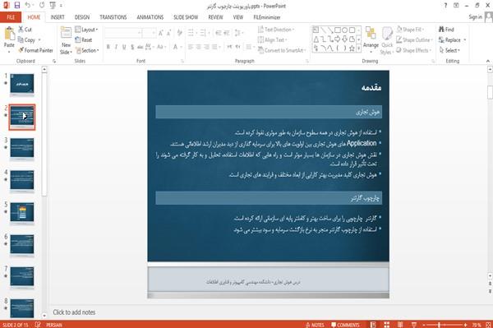This screenshot has width=493, height=328.
Task: Toggle Strikethrough formatting
Action: click(141, 47)
